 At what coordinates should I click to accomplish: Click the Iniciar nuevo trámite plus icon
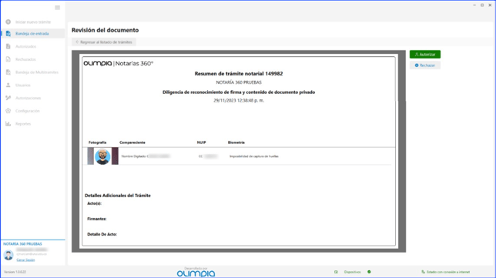pyautogui.click(x=8, y=22)
